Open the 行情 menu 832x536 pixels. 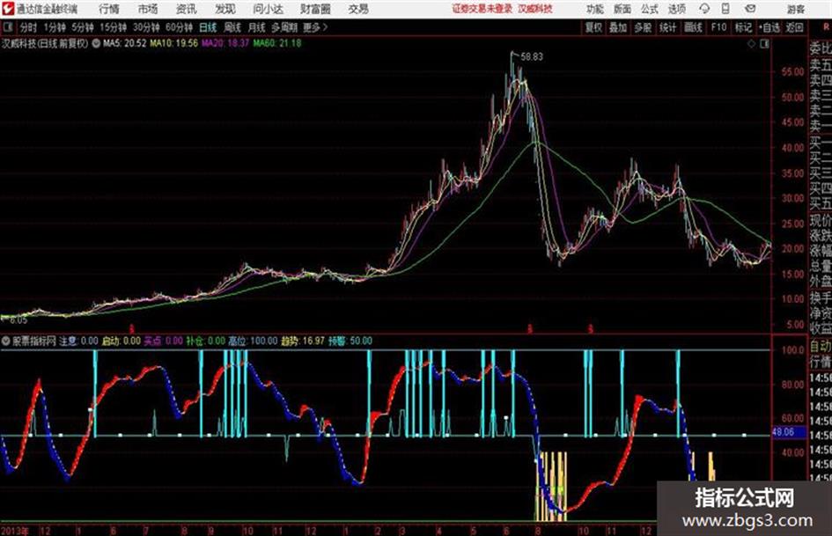tap(109, 9)
